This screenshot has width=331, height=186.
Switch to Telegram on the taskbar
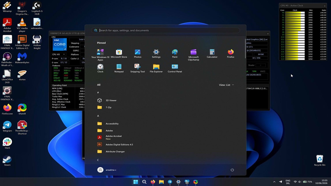tap(170, 182)
